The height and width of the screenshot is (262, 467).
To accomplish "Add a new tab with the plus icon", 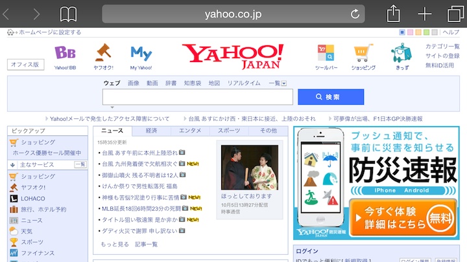I will pos(424,14).
